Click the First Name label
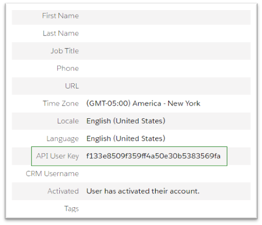The width and height of the screenshot is (262, 225). point(60,16)
